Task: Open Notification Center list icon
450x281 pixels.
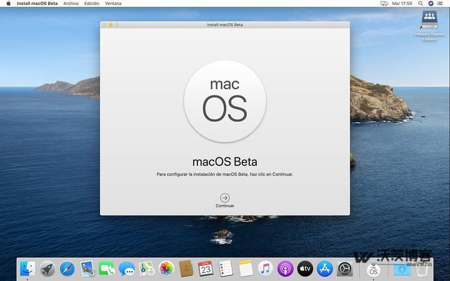Action: (440, 4)
